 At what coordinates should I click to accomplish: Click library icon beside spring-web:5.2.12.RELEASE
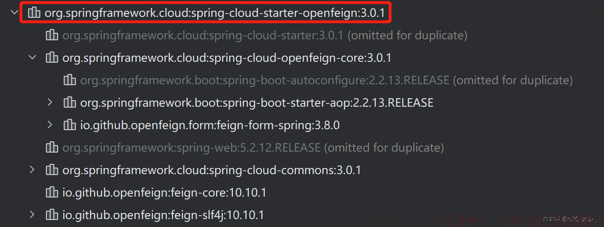point(52,147)
